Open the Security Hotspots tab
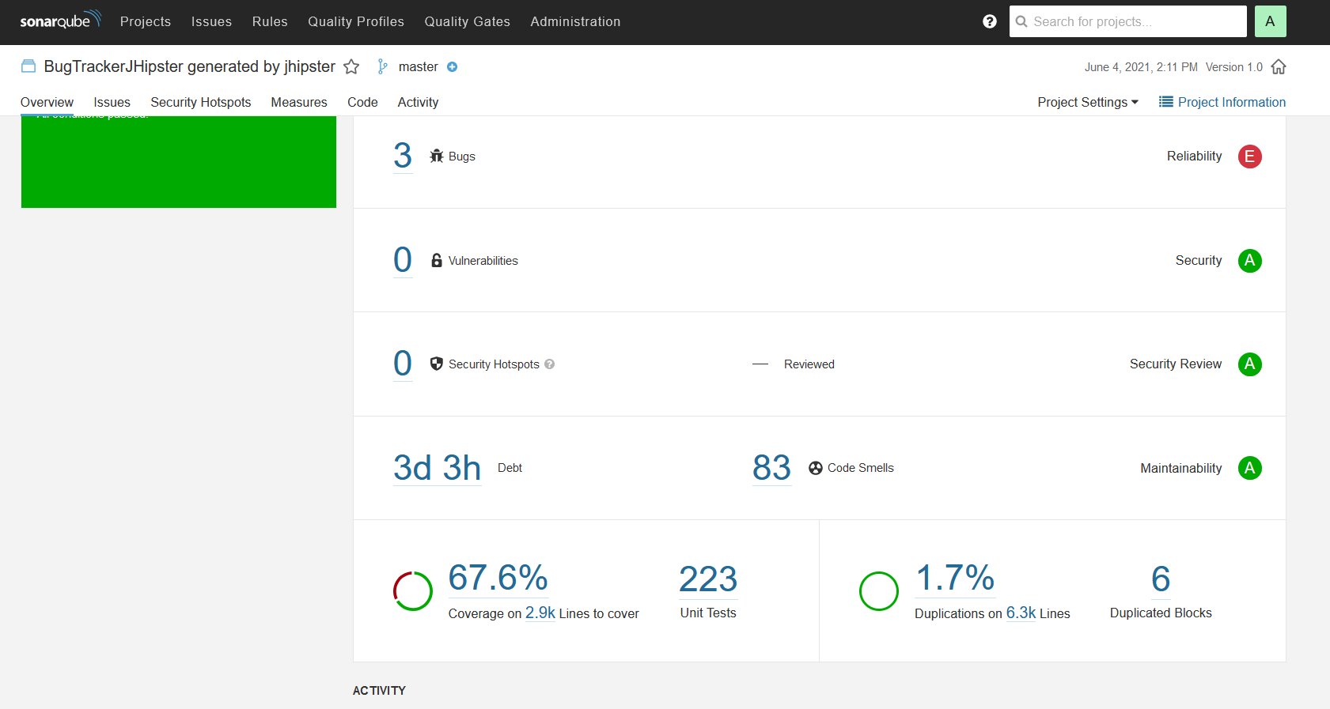 (x=200, y=102)
